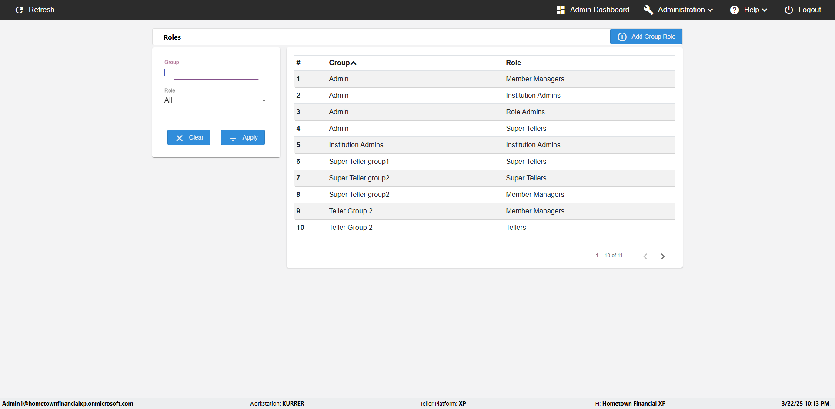The width and height of the screenshot is (835, 409).
Task: Apply the role filters
Action: coord(243,137)
